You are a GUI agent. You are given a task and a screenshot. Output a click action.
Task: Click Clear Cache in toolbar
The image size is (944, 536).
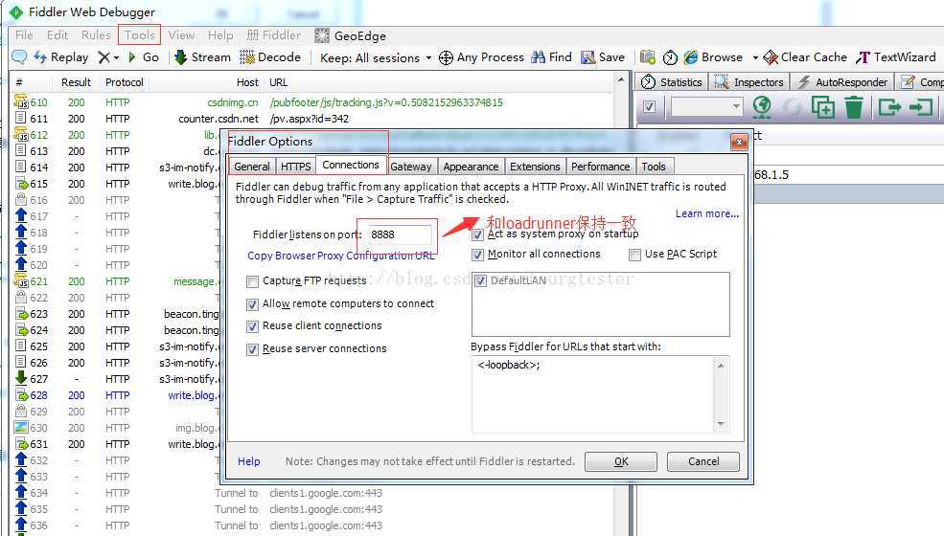click(805, 57)
